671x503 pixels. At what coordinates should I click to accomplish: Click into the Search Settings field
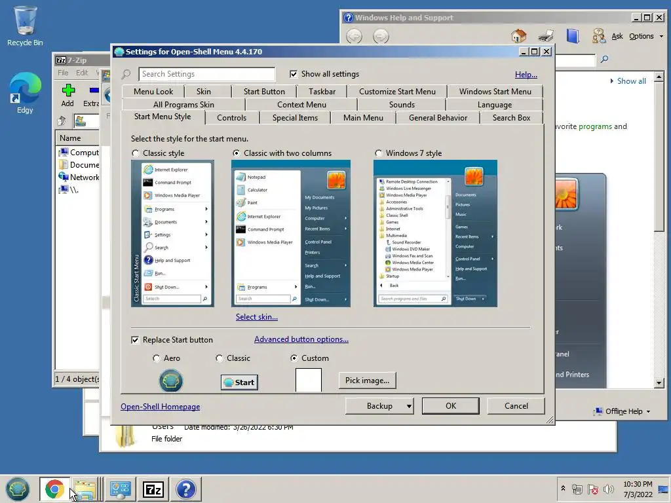coord(206,74)
